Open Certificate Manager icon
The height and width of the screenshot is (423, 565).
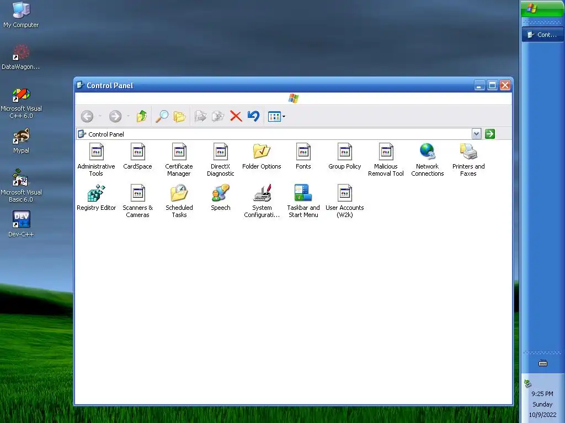coord(179,160)
